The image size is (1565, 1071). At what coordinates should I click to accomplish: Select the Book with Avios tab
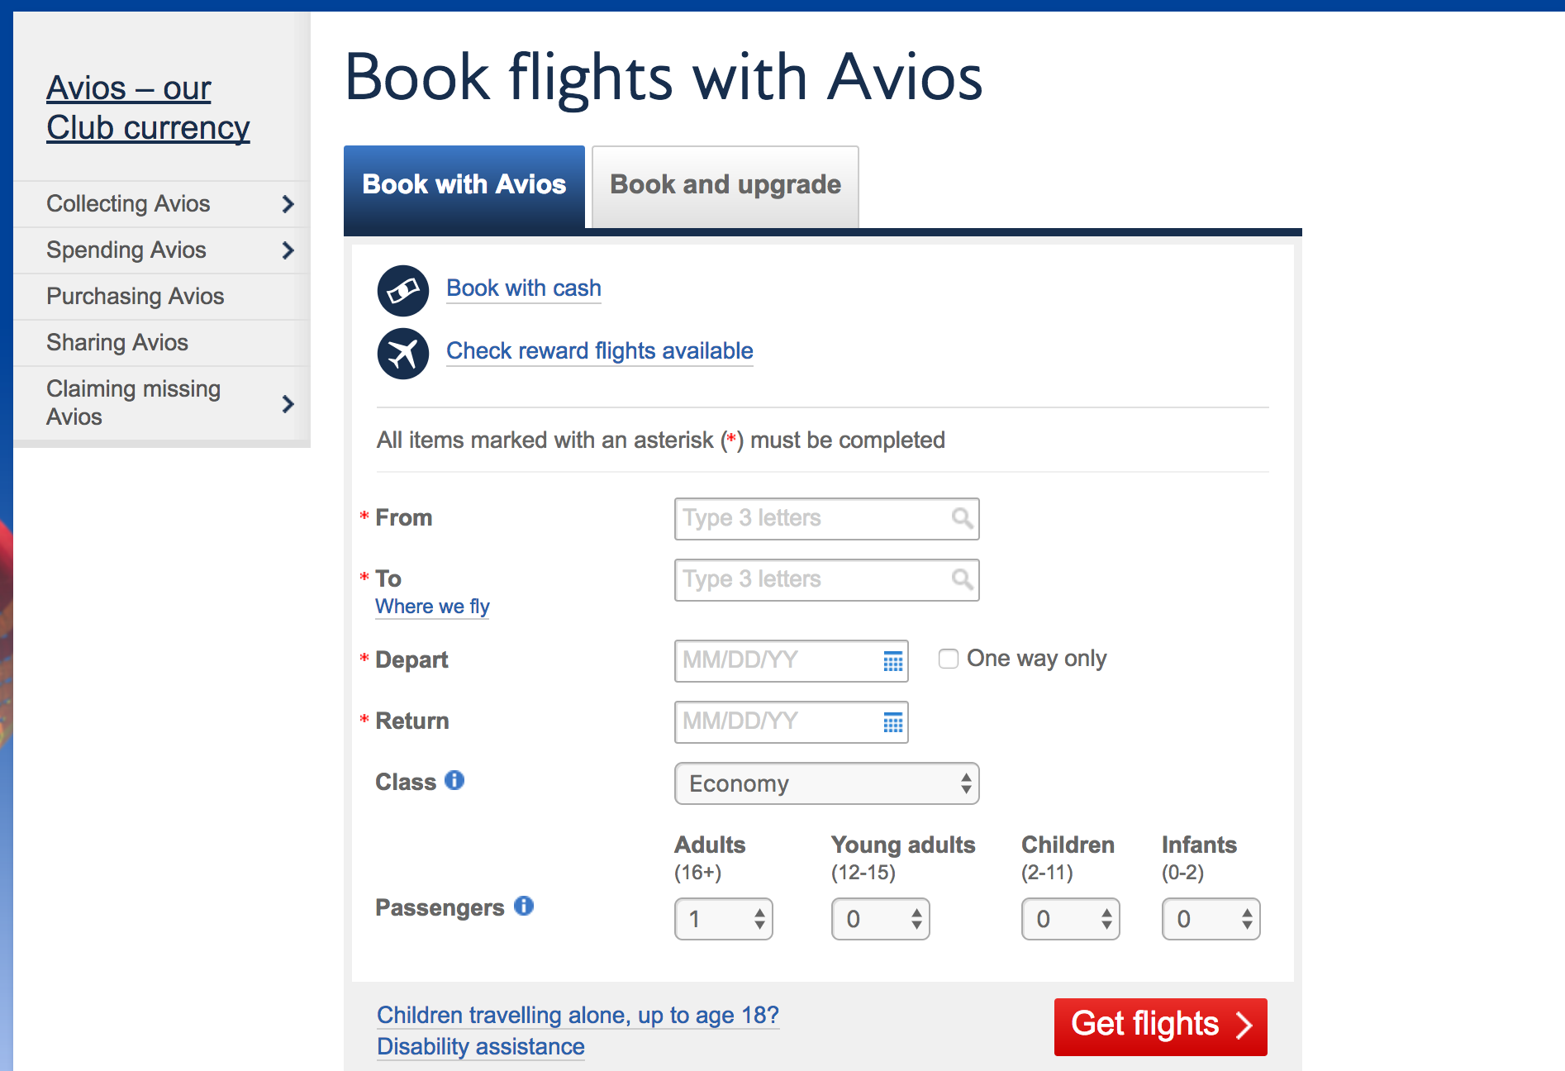(x=464, y=185)
